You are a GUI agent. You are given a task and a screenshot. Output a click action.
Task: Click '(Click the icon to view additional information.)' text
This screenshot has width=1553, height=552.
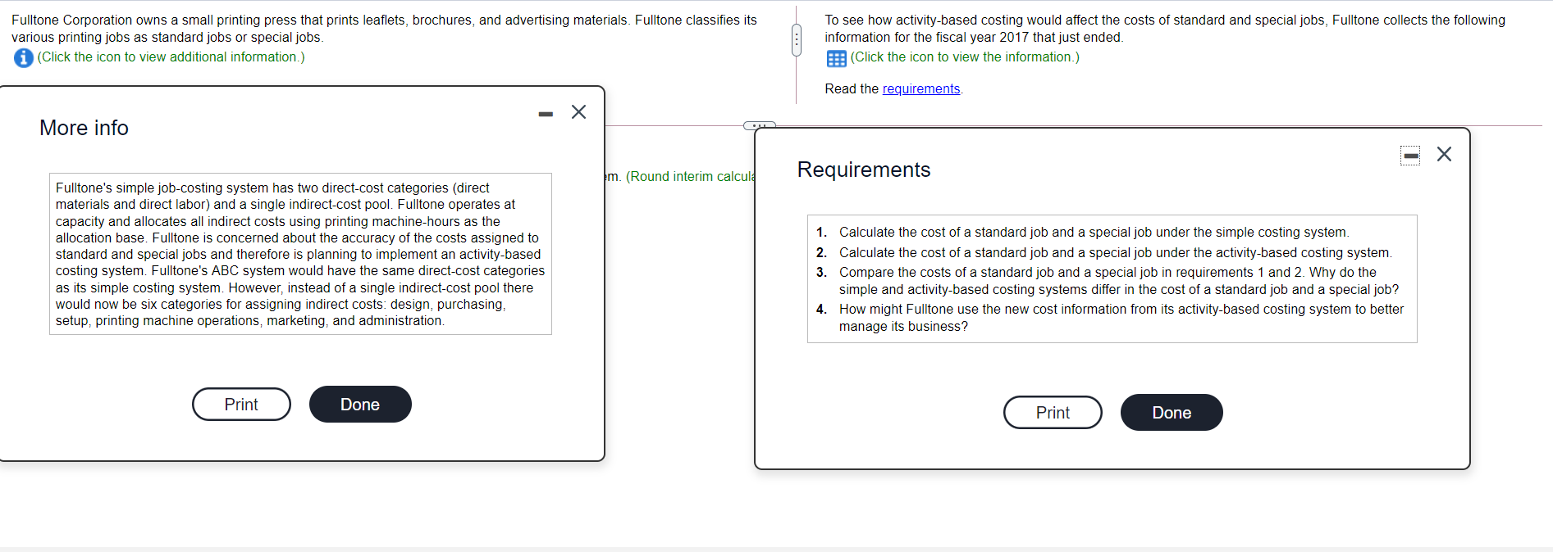(171, 57)
